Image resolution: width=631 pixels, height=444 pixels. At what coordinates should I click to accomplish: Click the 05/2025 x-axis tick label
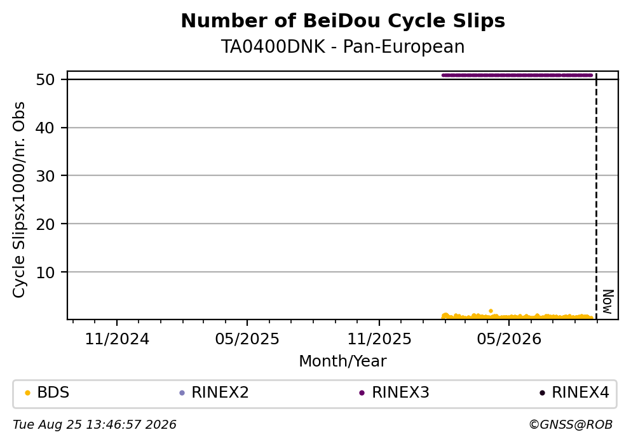[247, 339]
